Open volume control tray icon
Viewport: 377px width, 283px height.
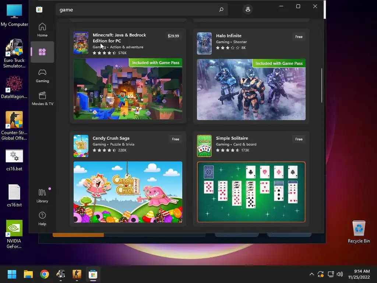[340, 274]
